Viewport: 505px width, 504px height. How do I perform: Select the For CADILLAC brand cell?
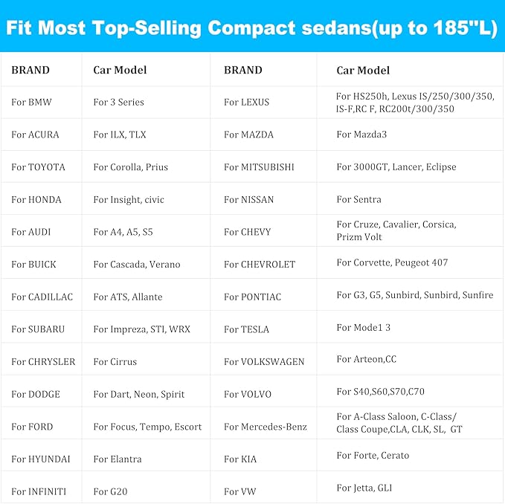42,297
